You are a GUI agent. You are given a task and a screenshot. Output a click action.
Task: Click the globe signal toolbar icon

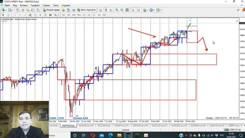click(x=73, y=10)
